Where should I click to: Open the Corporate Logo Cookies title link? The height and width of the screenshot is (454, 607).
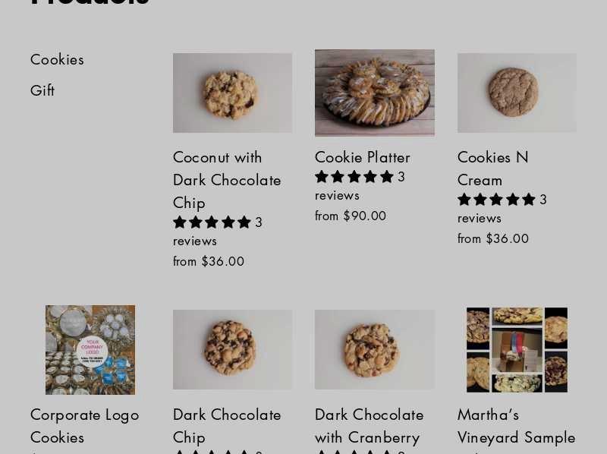[x=84, y=426]
